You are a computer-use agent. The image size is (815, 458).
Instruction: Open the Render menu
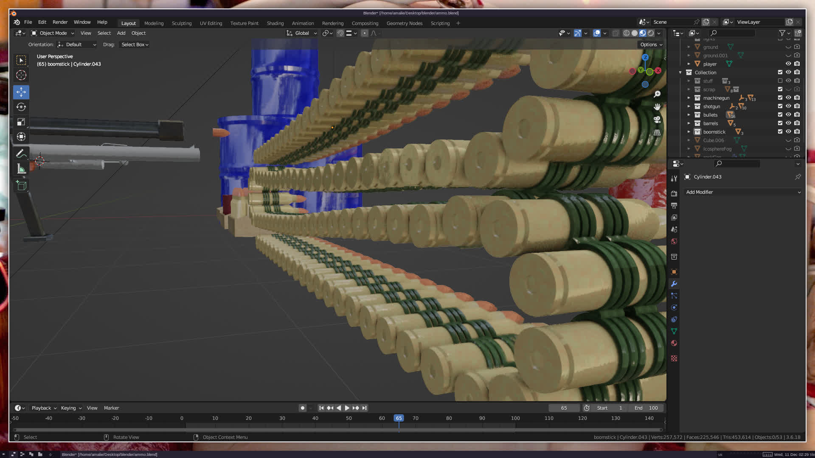pyautogui.click(x=60, y=22)
